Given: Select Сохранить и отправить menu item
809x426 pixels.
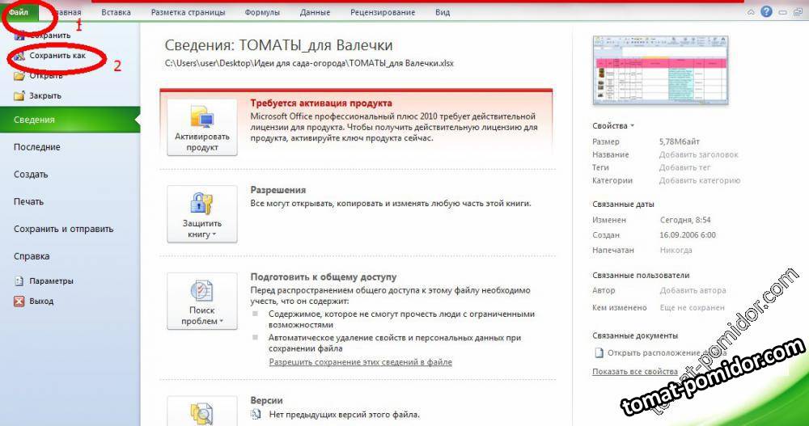Looking at the screenshot, I should [63, 229].
